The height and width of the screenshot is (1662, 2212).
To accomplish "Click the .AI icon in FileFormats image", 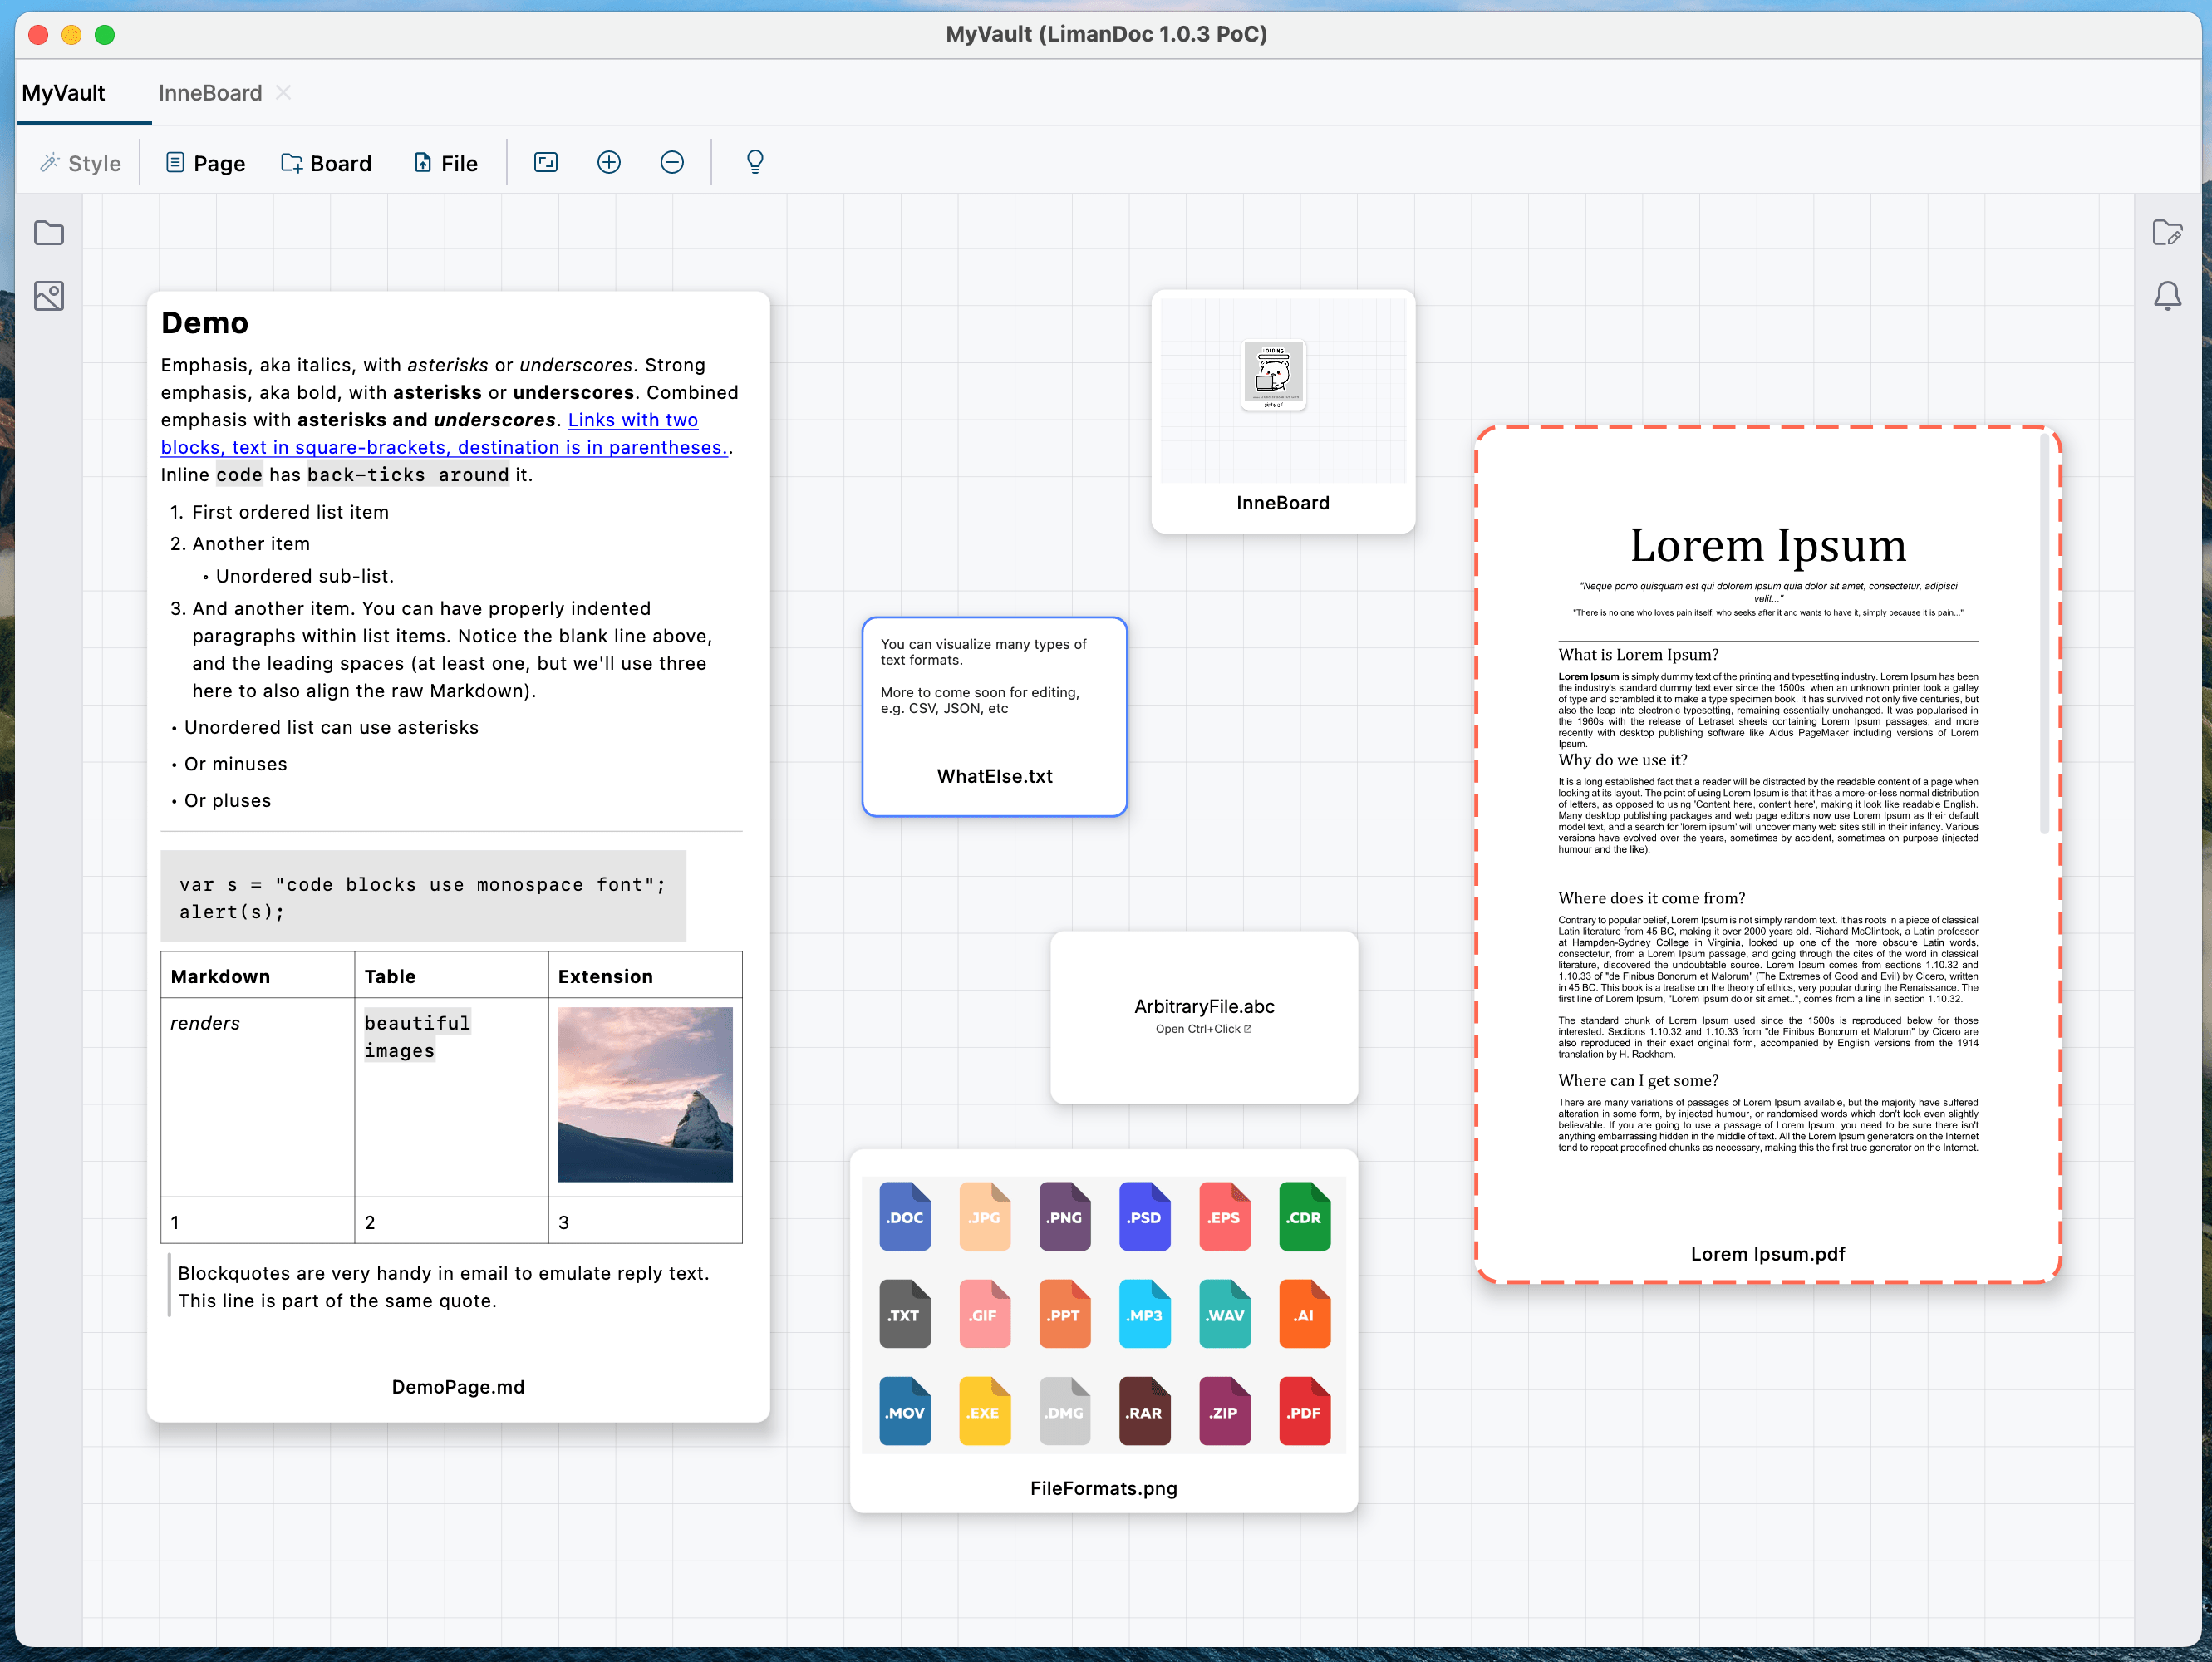I will 1305,1314.
